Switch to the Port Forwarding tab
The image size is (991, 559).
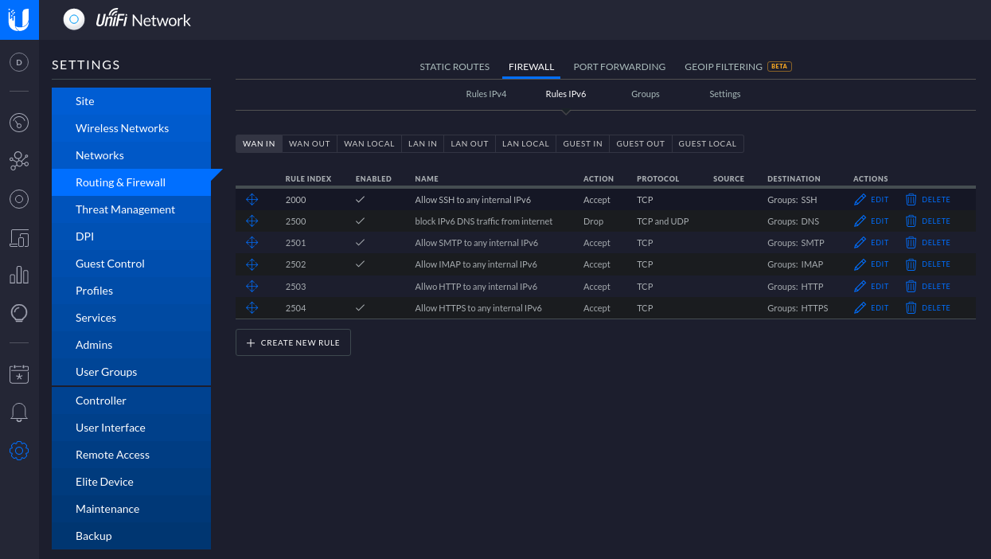coord(619,67)
